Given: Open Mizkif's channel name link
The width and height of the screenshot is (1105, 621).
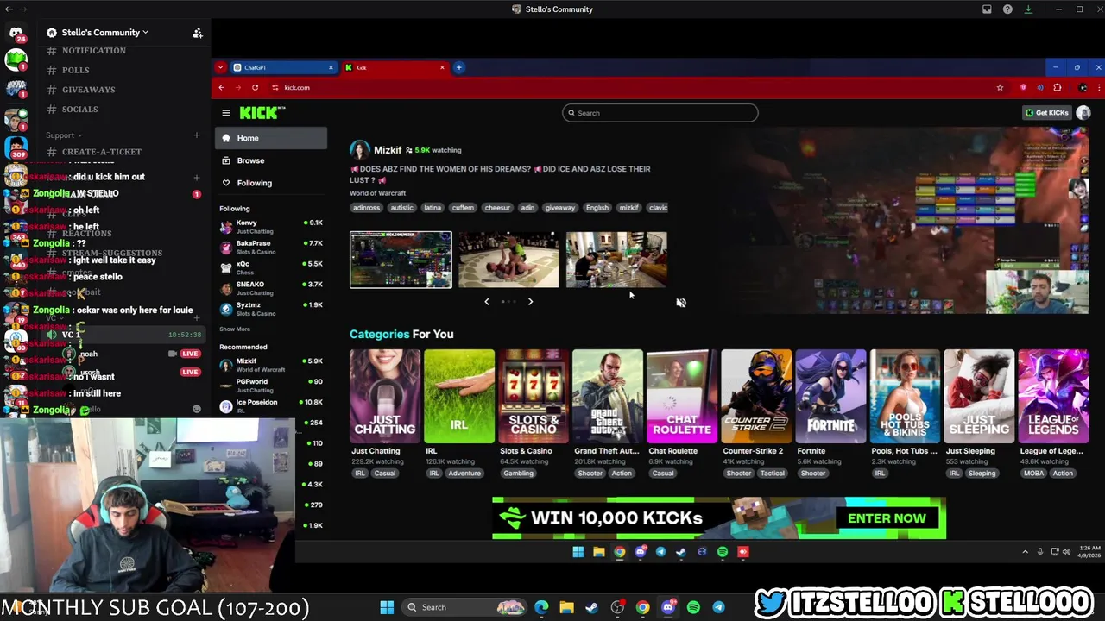Looking at the screenshot, I should point(388,150).
